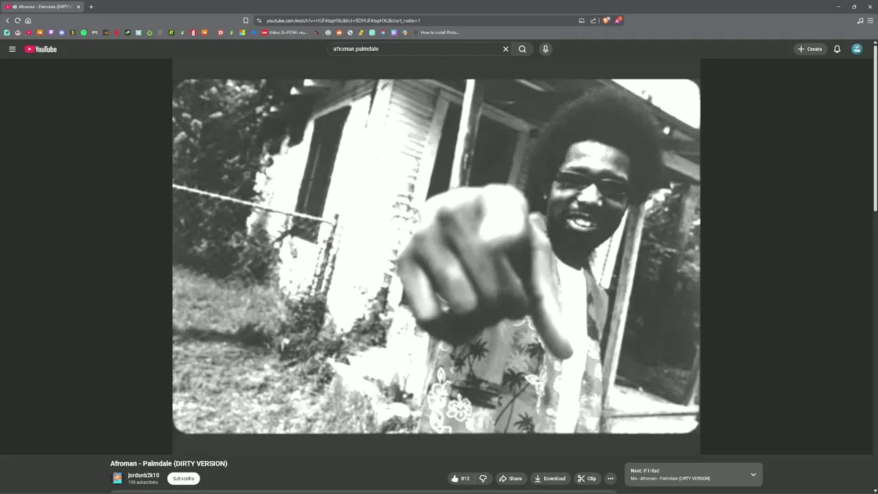Viewport: 878px width, 494px height.
Task: Open a new tab with the plus button
Action: (91, 7)
